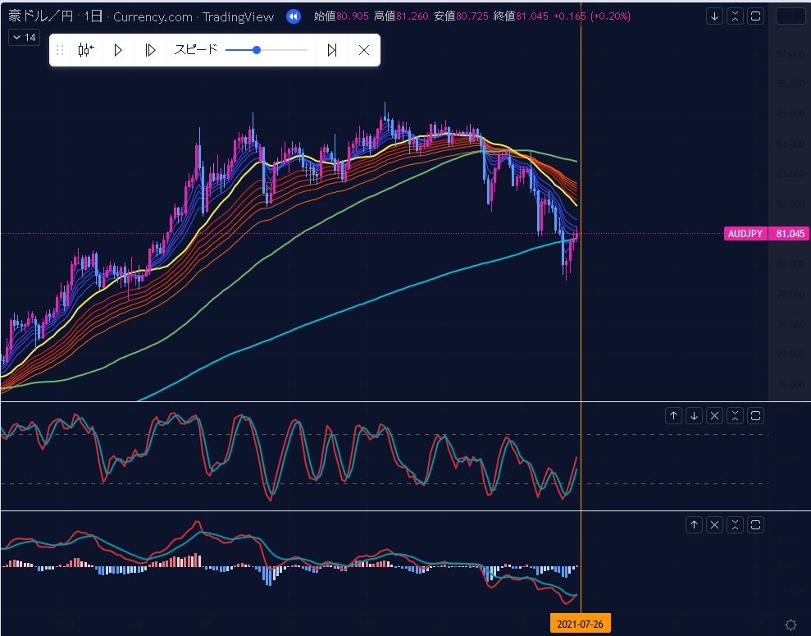Move the stochastic pane up
This screenshot has height=636, width=811.
pyautogui.click(x=674, y=415)
